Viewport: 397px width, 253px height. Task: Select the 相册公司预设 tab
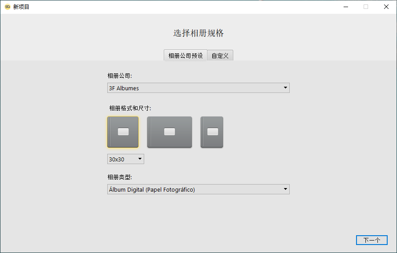tap(186, 56)
